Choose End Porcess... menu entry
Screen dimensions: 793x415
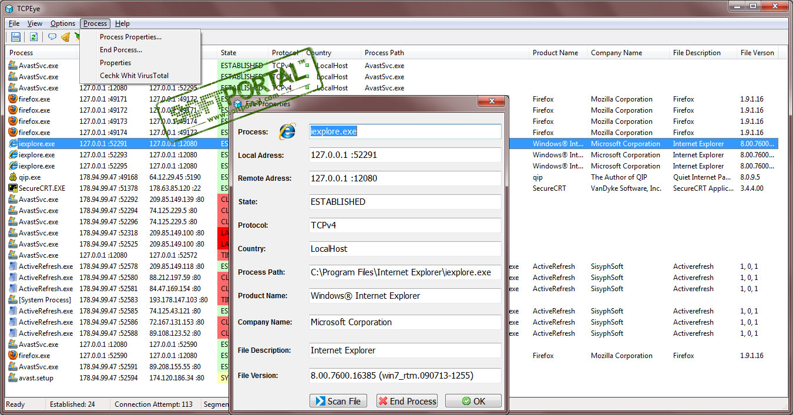click(x=140, y=50)
